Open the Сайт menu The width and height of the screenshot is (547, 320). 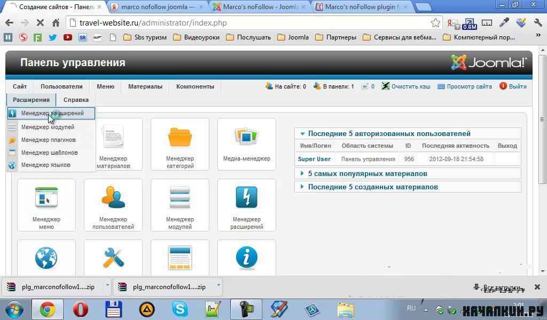pos(20,86)
